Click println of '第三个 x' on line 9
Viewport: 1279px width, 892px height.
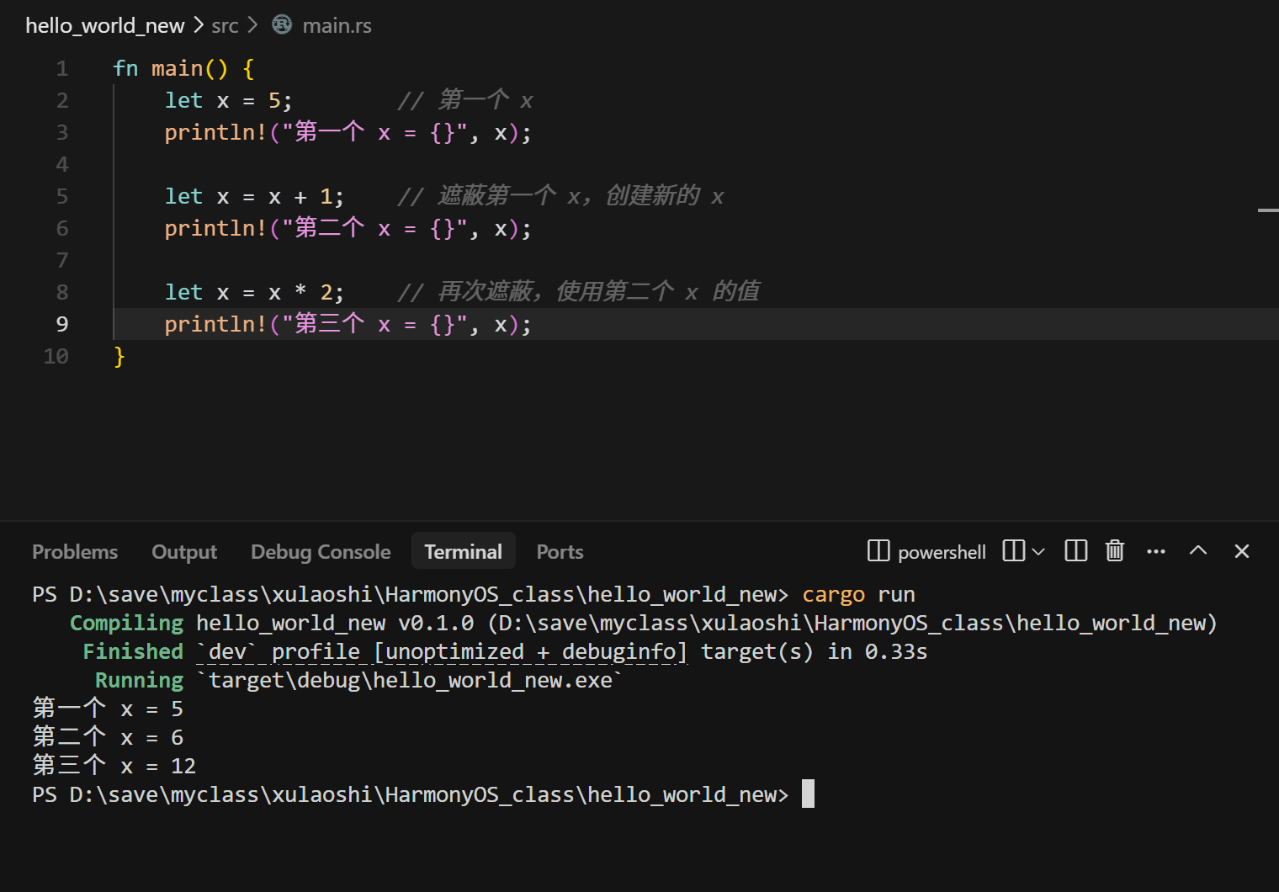[348, 324]
